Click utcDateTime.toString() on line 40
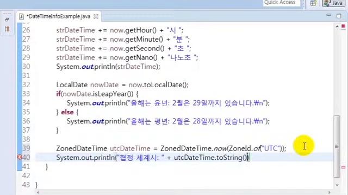348x195 pixels. point(210,158)
